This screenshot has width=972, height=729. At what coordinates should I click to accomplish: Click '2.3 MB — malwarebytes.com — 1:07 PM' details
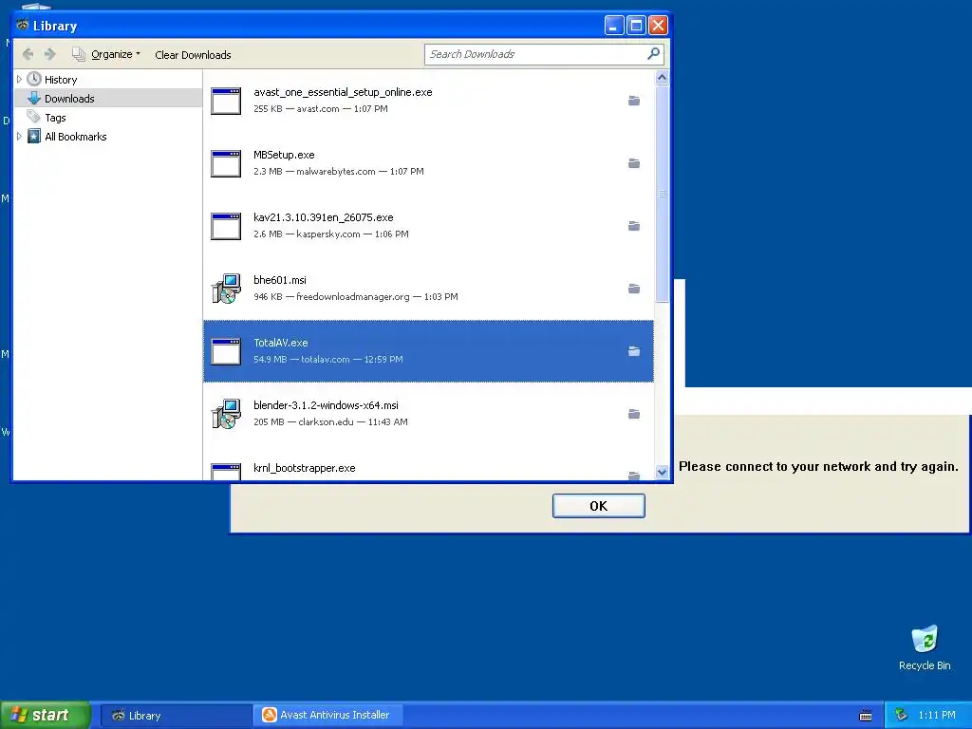pos(339,172)
